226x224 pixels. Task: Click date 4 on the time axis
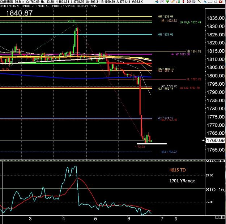tap(64, 219)
